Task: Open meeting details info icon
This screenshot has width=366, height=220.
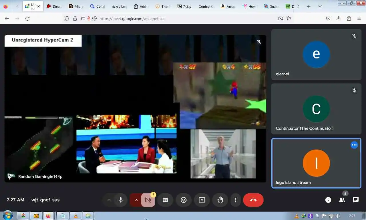Action: click(328, 200)
